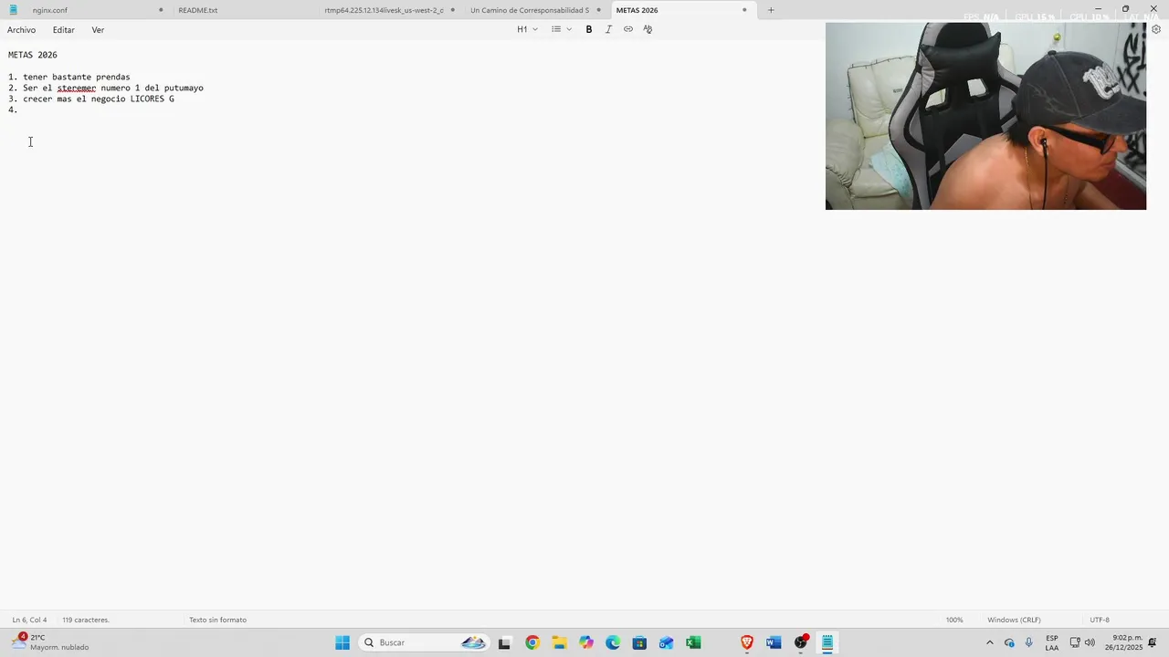The width and height of the screenshot is (1169, 657).
Task: Click the misspelled word "steremer"
Action: coord(77,89)
